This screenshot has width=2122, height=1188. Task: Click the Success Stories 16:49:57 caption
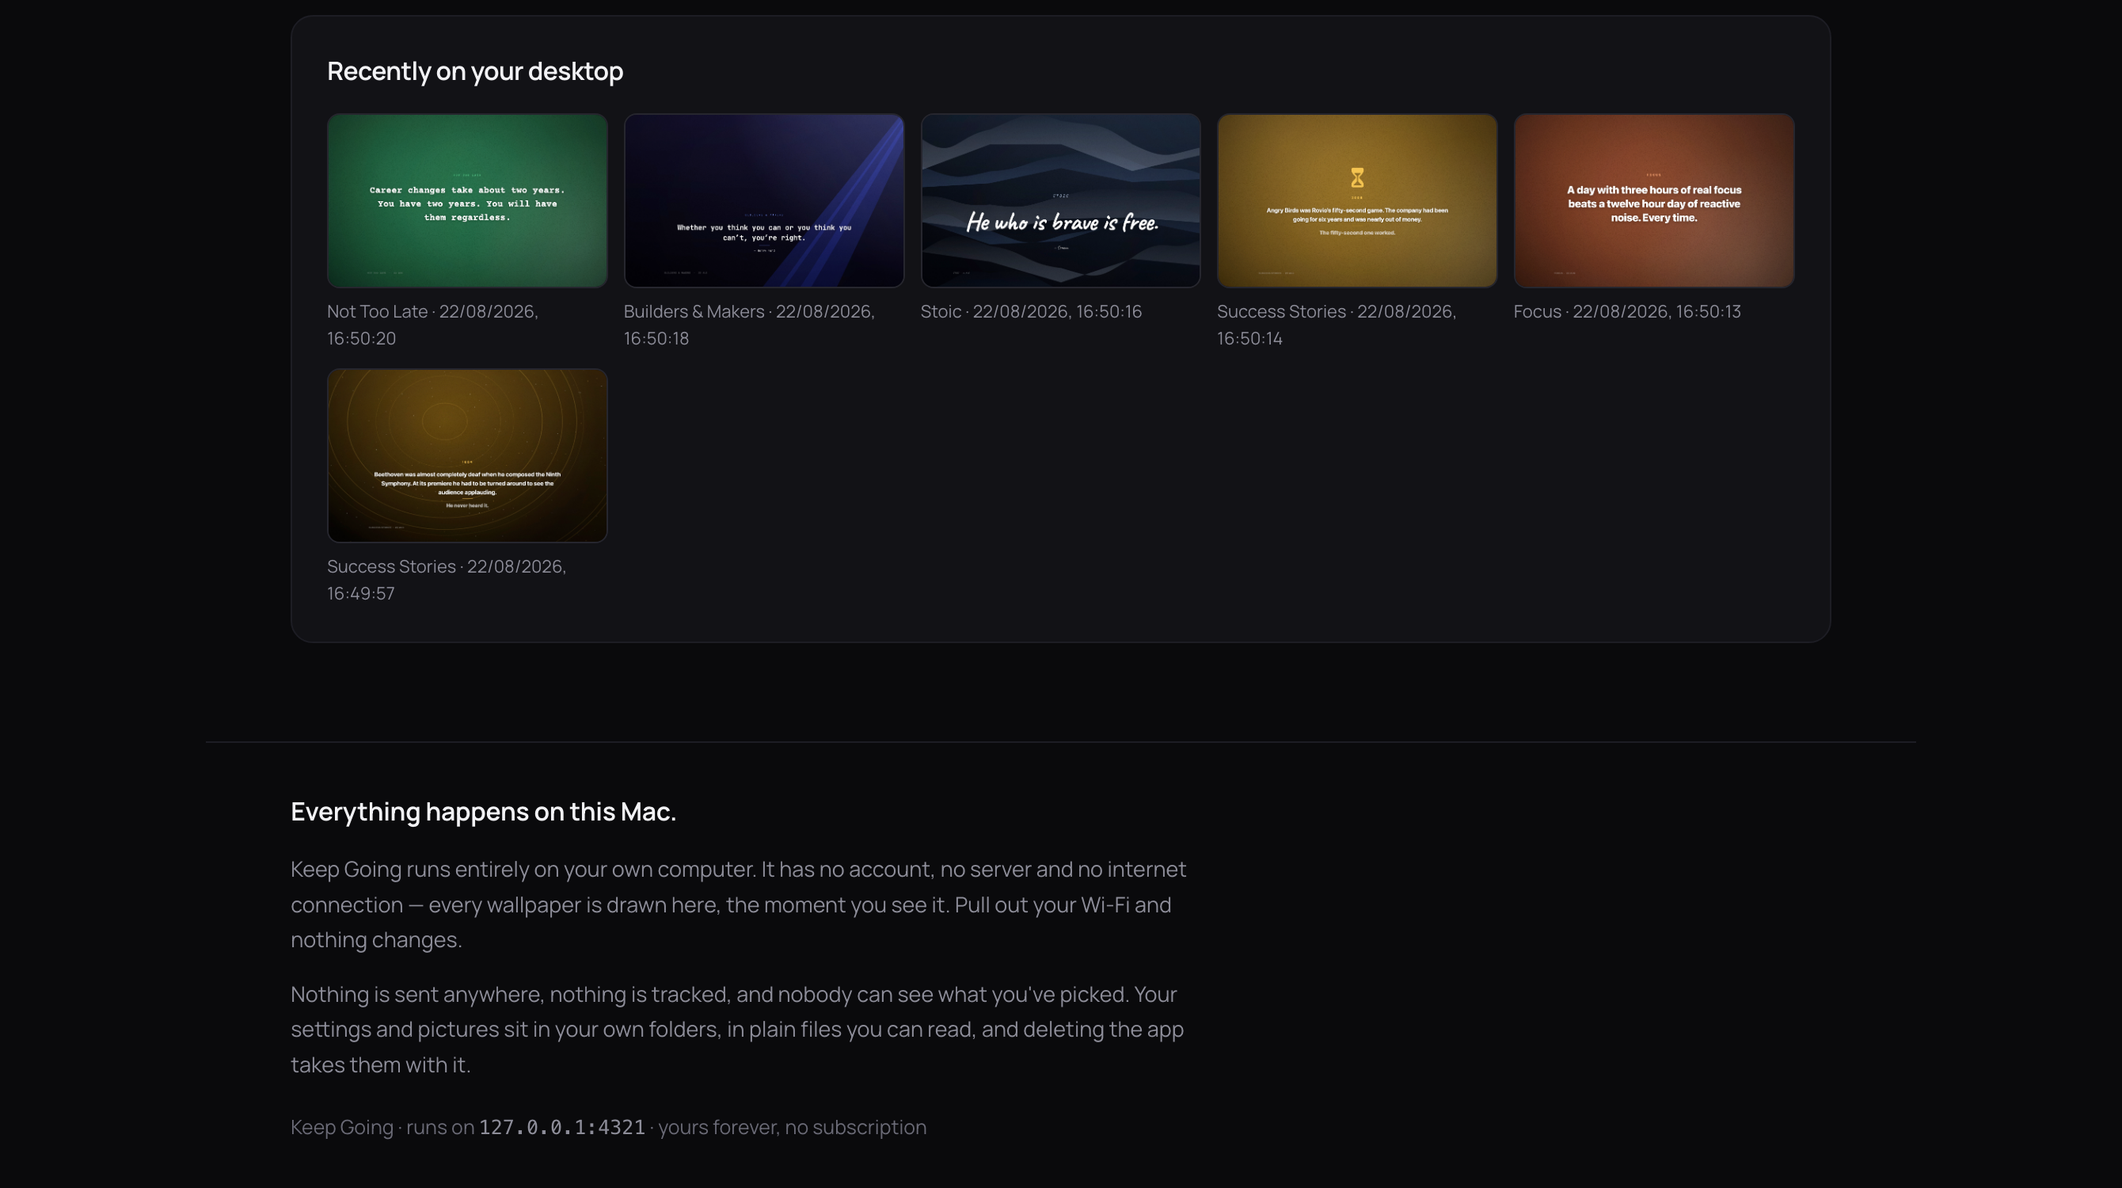[x=447, y=580]
